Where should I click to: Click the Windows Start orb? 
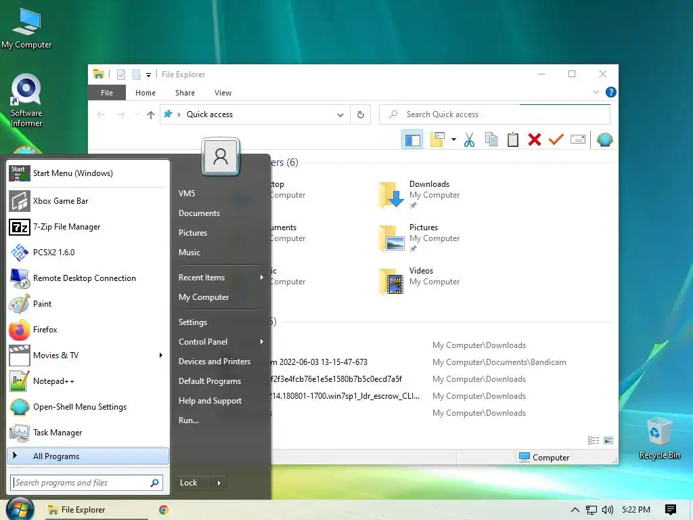coord(20,509)
